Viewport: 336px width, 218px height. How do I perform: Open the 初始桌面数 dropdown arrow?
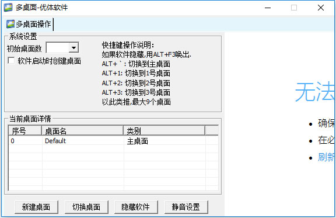click(73, 48)
